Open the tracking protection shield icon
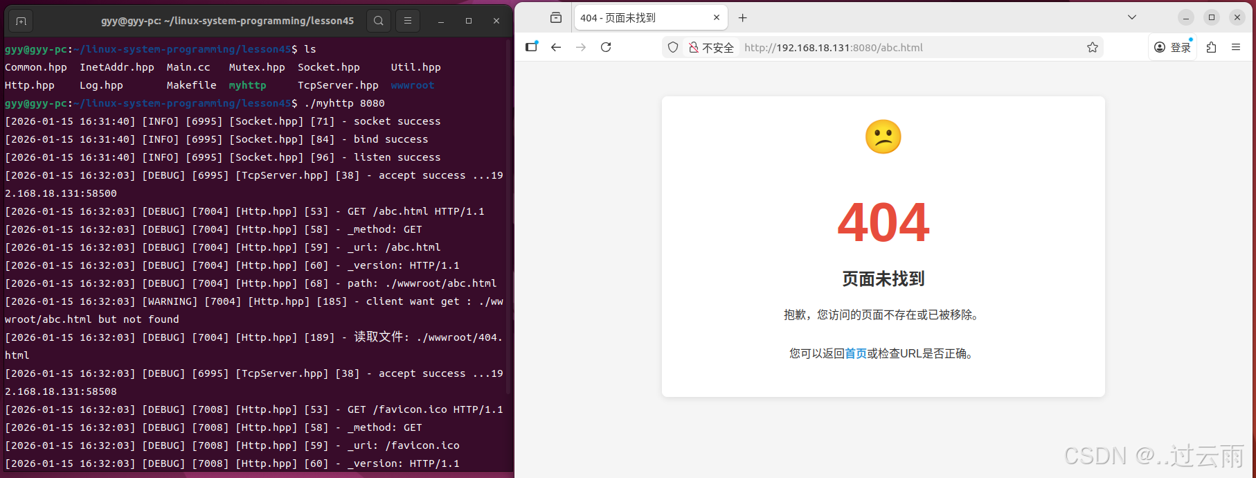This screenshot has width=1256, height=478. [x=673, y=47]
